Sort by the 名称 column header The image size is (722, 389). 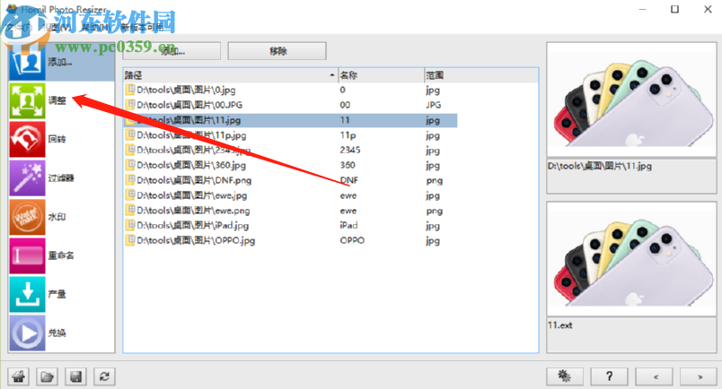[x=381, y=75]
